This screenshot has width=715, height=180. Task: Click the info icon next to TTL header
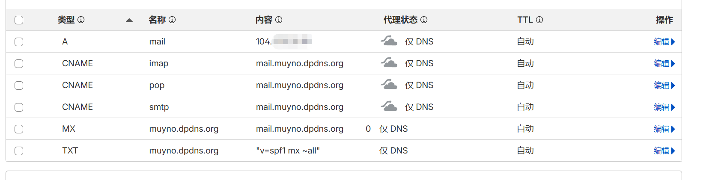pos(539,20)
